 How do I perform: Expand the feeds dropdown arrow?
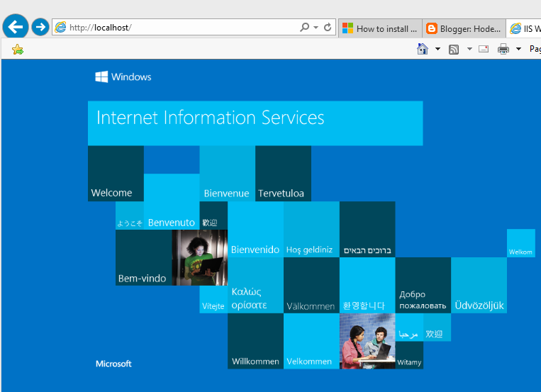(469, 49)
